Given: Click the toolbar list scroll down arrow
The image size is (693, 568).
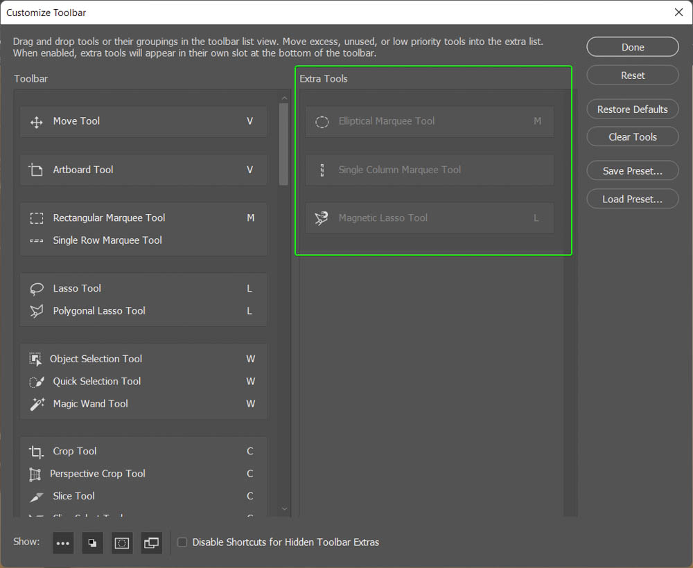Looking at the screenshot, I should coord(284,509).
